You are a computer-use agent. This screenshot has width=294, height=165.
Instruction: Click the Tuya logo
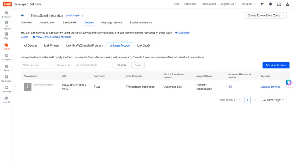7,4
